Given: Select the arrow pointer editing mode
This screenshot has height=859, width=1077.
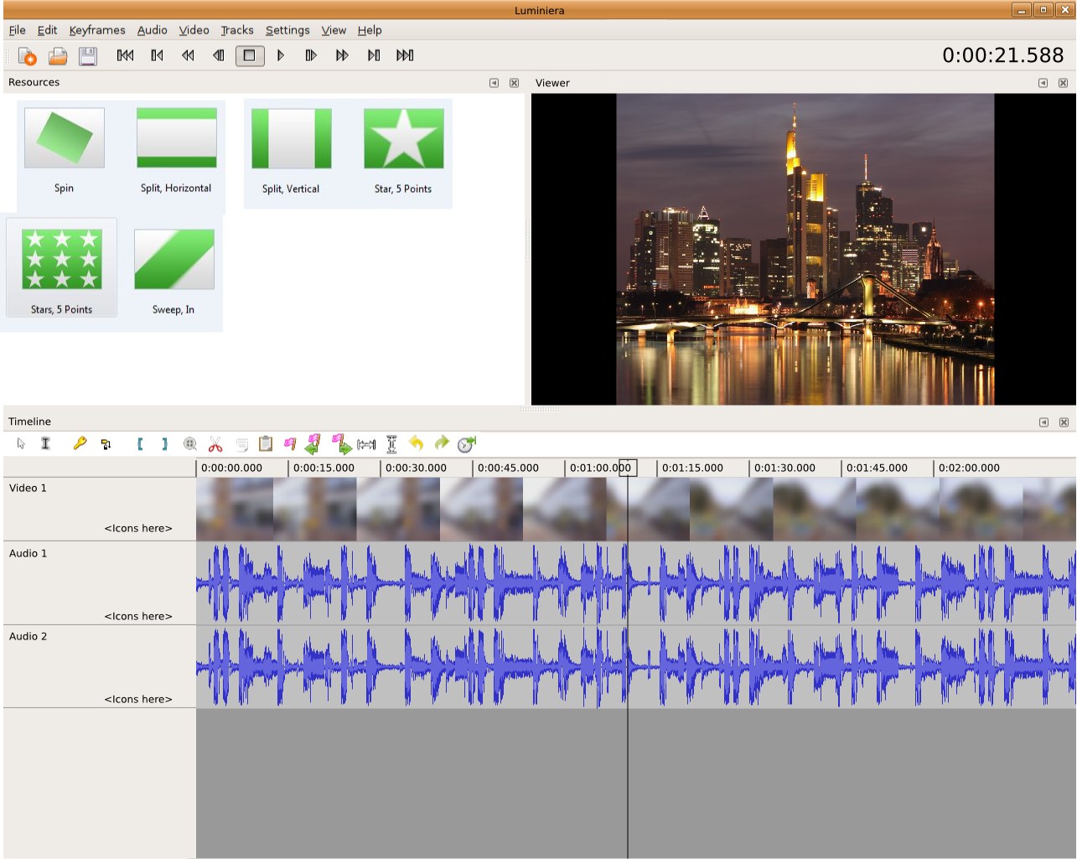Looking at the screenshot, I should point(21,444).
